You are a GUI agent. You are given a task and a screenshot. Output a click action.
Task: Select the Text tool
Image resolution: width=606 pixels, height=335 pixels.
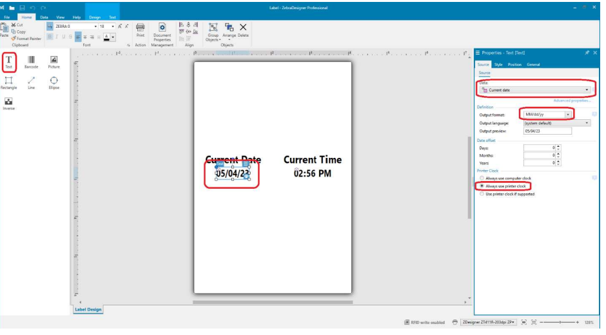9,62
